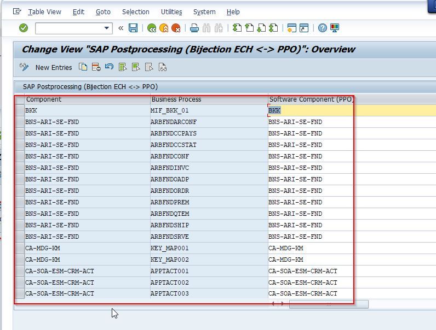Collapse command field with double-chevron icon
Viewport: 436px width, 330px height.
click(121, 28)
